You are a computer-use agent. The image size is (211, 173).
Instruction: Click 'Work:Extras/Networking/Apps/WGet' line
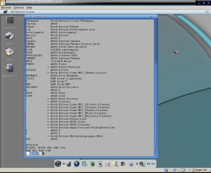tap(77, 136)
